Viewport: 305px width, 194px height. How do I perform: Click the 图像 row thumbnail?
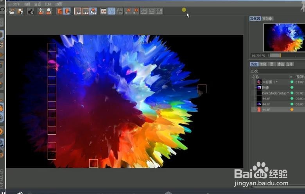click(x=259, y=87)
